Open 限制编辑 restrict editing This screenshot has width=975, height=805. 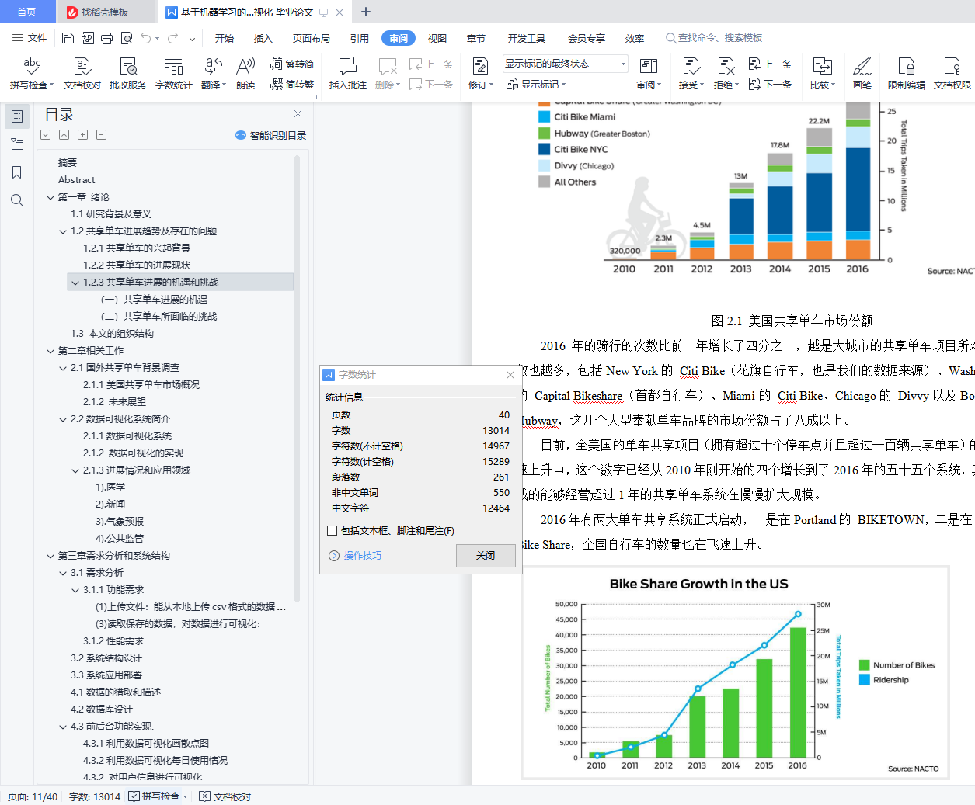pos(906,74)
